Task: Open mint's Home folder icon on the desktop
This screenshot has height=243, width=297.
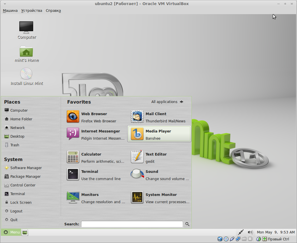Action: [x=27, y=54]
